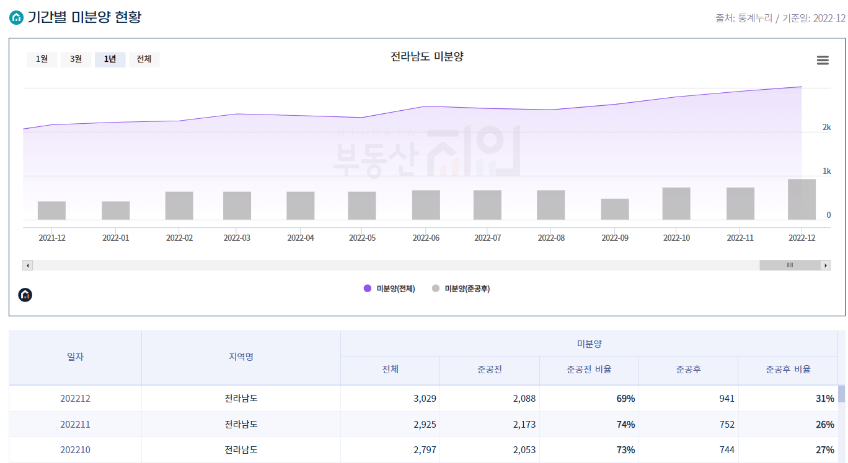The height and width of the screenshot is (463, 848).
Task: Click the chart horizontal scrollbar handle
Action: tap(790, 265)
